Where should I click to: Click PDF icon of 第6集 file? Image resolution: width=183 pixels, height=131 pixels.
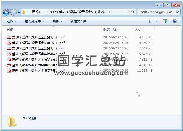point(9,65)
